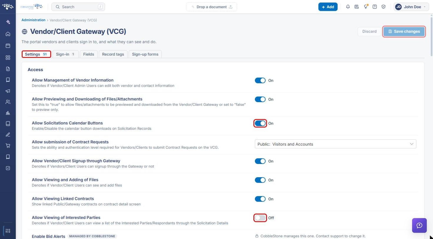The height and width of the screenshot is (239, 433).
Task: Open the people icon in the sidebar
Action: click(8, 102)
